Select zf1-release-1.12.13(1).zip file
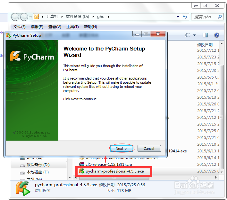Viewport: 227px width, 200px height. [109, 164]
